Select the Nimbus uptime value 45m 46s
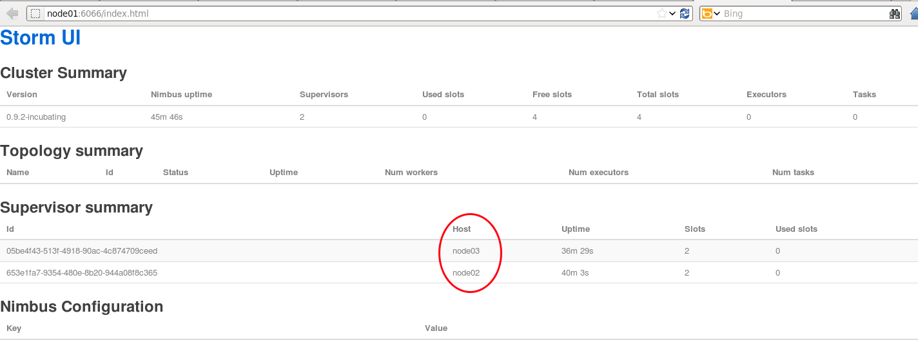Screen dimensions: 918x340 tap(167, 117)
